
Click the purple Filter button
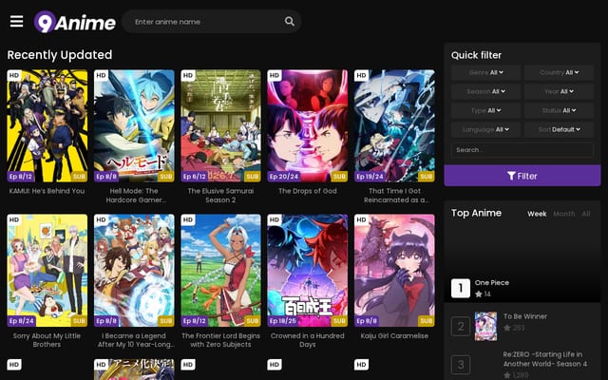pos(522,176)
